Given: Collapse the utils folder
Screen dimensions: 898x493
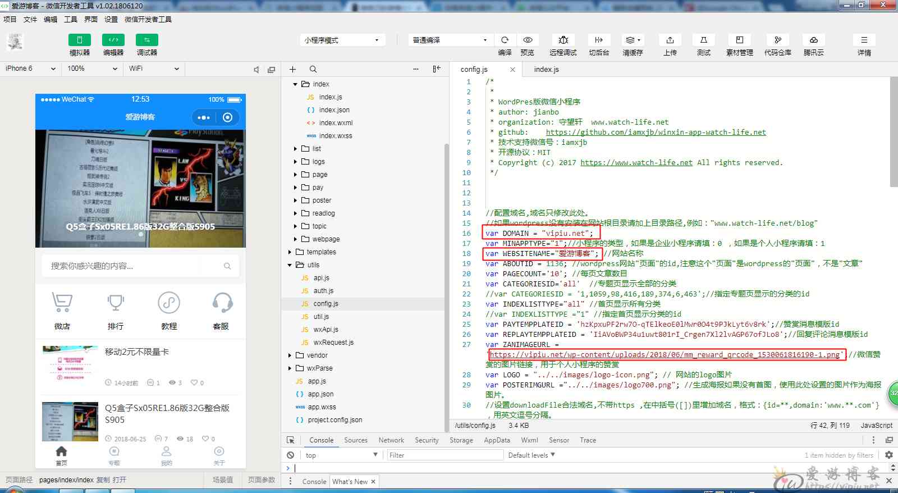Looking at the screenshot, I should pos(290,265).
